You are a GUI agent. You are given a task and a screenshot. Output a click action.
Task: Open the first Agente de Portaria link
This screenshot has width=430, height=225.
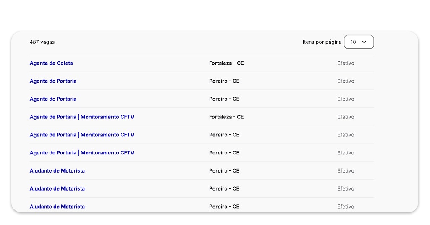tap(53, 81)
